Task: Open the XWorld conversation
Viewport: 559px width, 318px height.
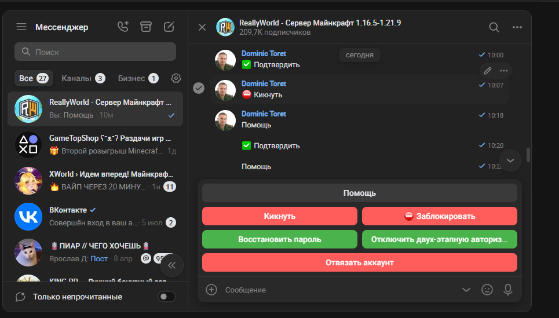Action: (x=95, y=180)
